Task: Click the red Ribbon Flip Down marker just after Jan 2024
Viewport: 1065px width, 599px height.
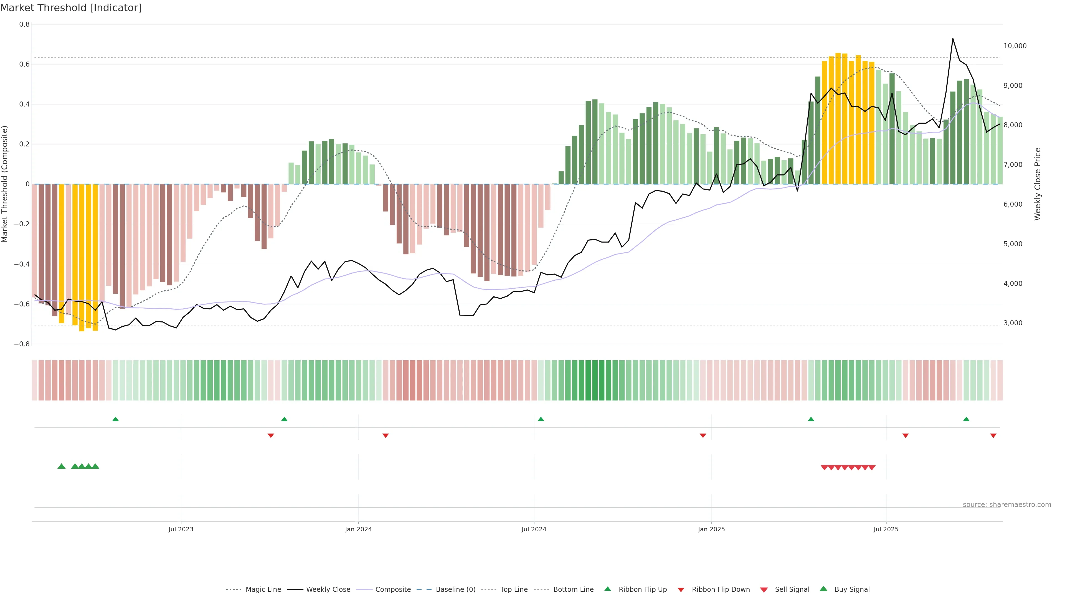Action: [385, 436]
